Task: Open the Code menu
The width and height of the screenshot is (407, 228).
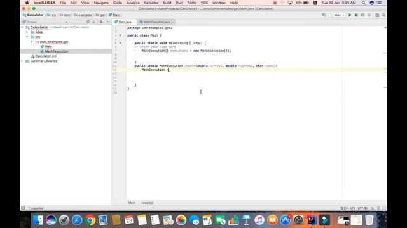Action: 118,3
